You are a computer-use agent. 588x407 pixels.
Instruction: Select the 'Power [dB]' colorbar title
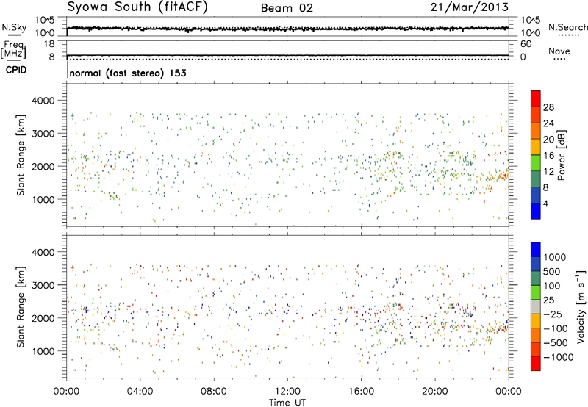click(x=561, y=155)
